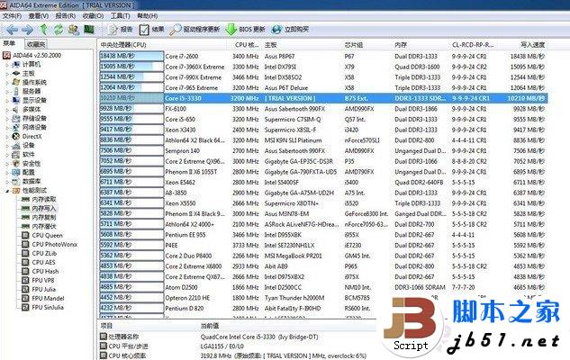This screenshot has height=360, width=570.
Task: Open 驱动程序更新 driver update
Action: point(195,30)
